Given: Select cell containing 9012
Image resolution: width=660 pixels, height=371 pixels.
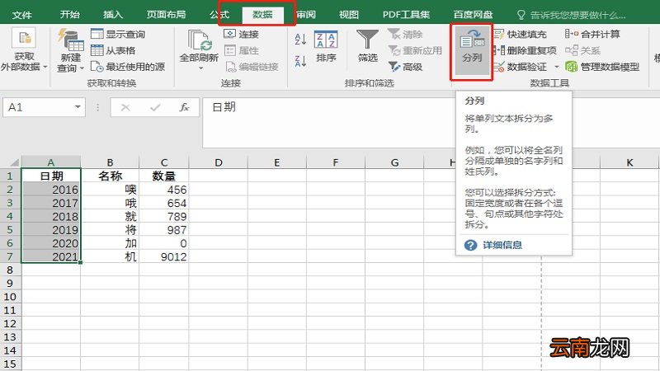Looking at the screenshot, I should pos(164,256).
